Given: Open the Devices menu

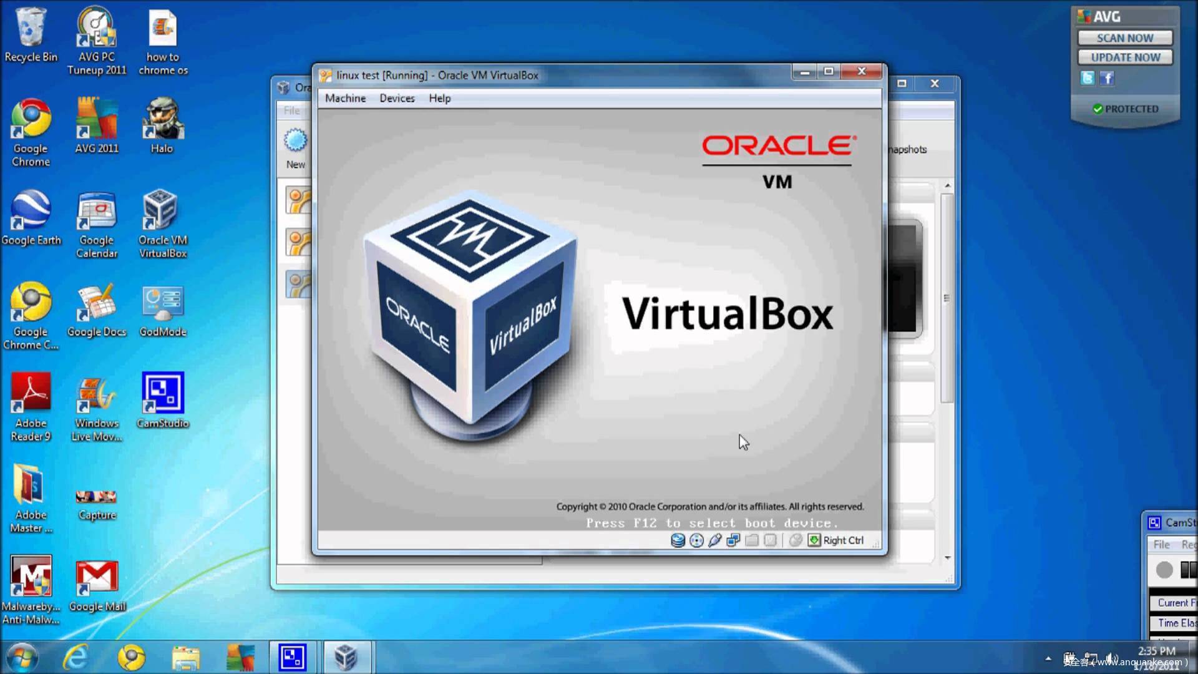Looking at the screenshot, I should (397, 99).
